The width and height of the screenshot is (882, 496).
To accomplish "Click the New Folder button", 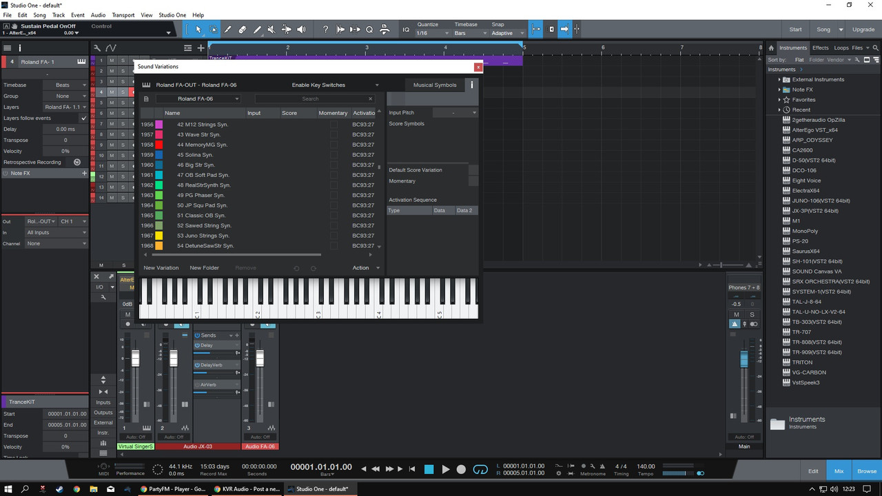I will pos(205,268).
